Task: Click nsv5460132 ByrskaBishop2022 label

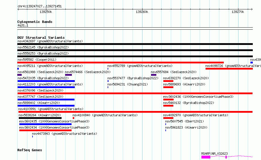Action: [189, 103]
